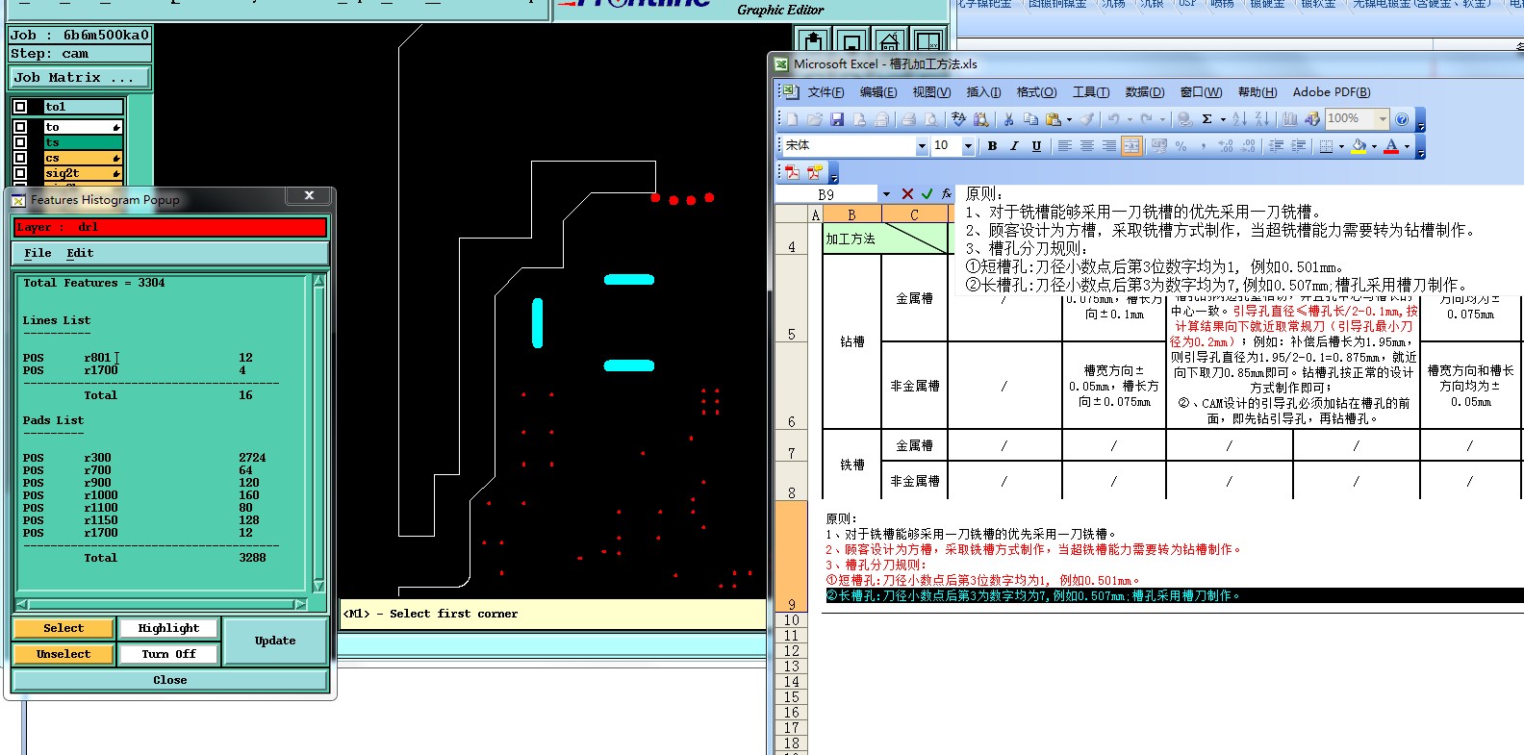Align cell text left in Excel
The width and height of the screenshot is (1524, 755).
click(x=1064, y=146)
